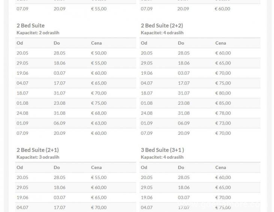Viewport: 274px width, 212px height.
Task: Click the 2 Bed Suite heading
Action: coord(31,26)
